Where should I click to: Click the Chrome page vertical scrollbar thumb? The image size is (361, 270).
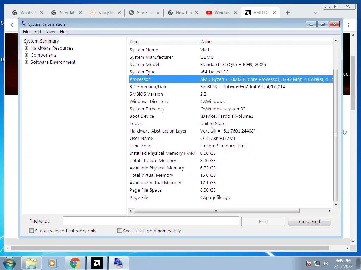tap(353, 83)
